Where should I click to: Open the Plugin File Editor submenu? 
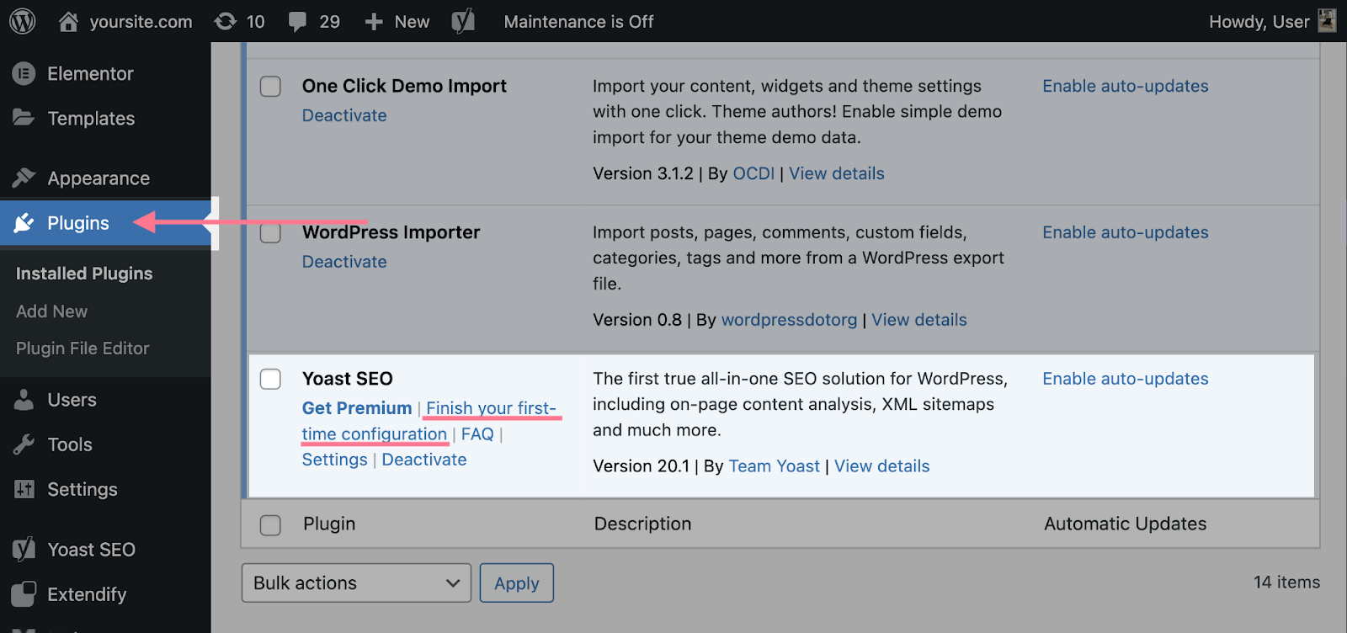coord(83,348)
